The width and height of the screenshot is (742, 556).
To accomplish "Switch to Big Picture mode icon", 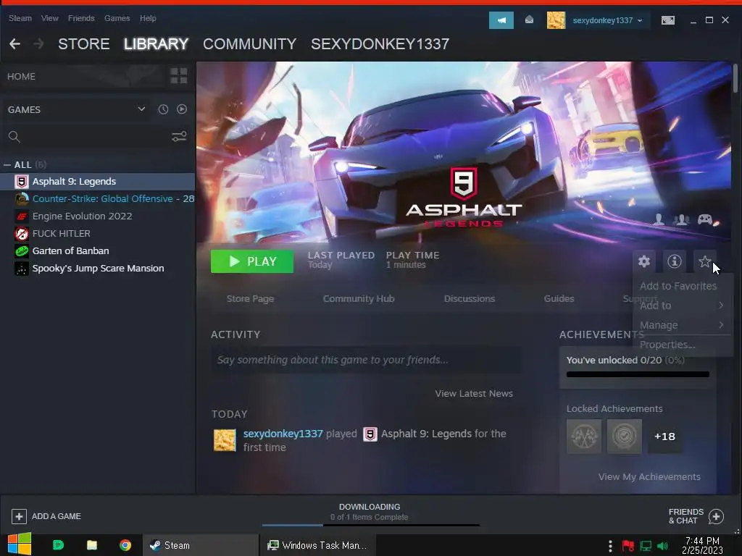I will (x=667, y=20).
